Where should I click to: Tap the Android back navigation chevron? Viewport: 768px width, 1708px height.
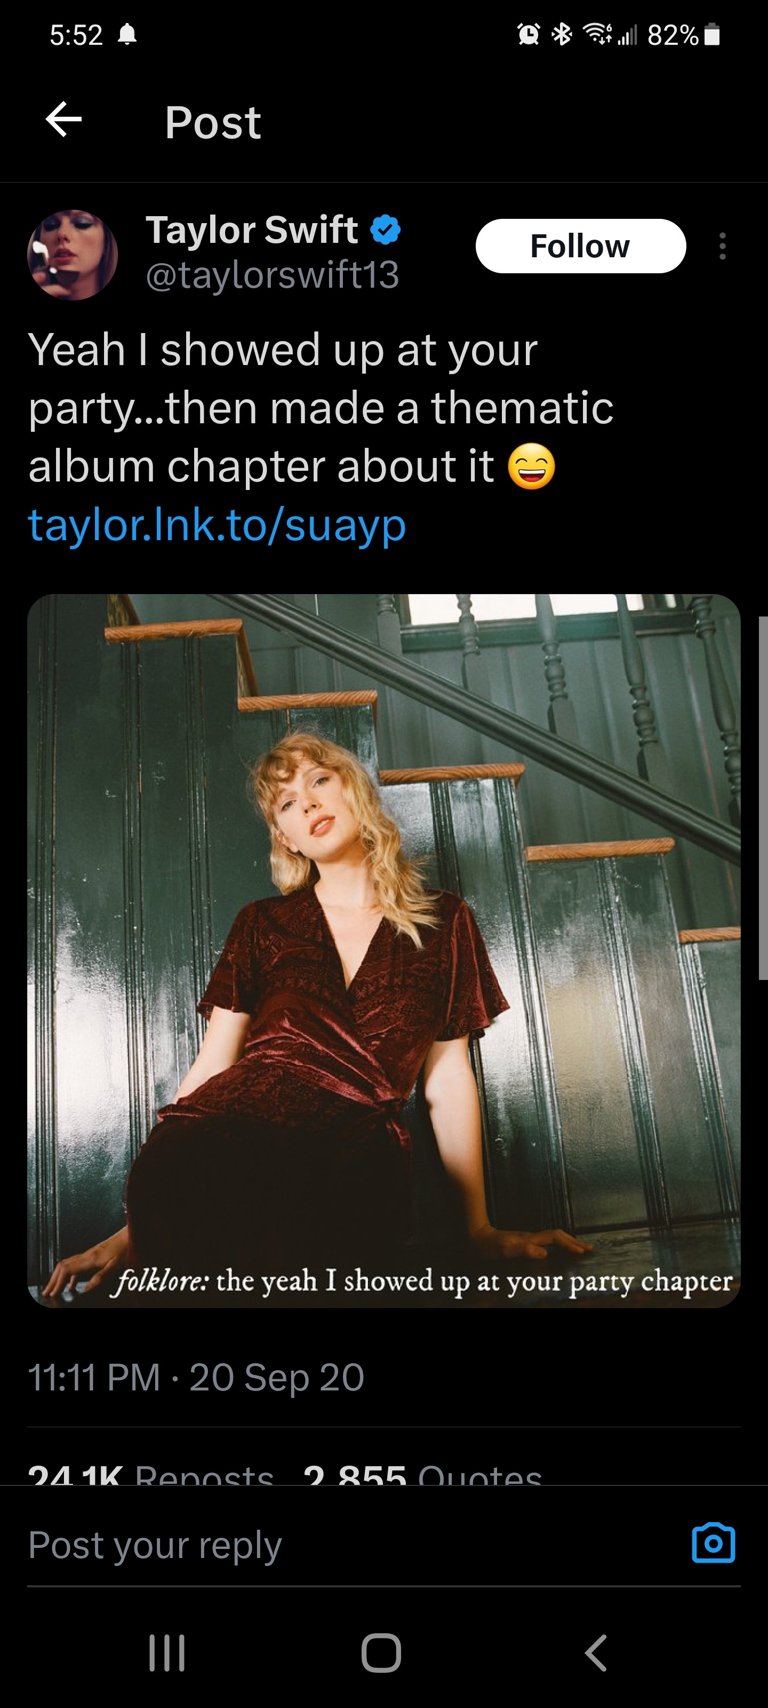pyautogui.click(x=595, y=1652)
